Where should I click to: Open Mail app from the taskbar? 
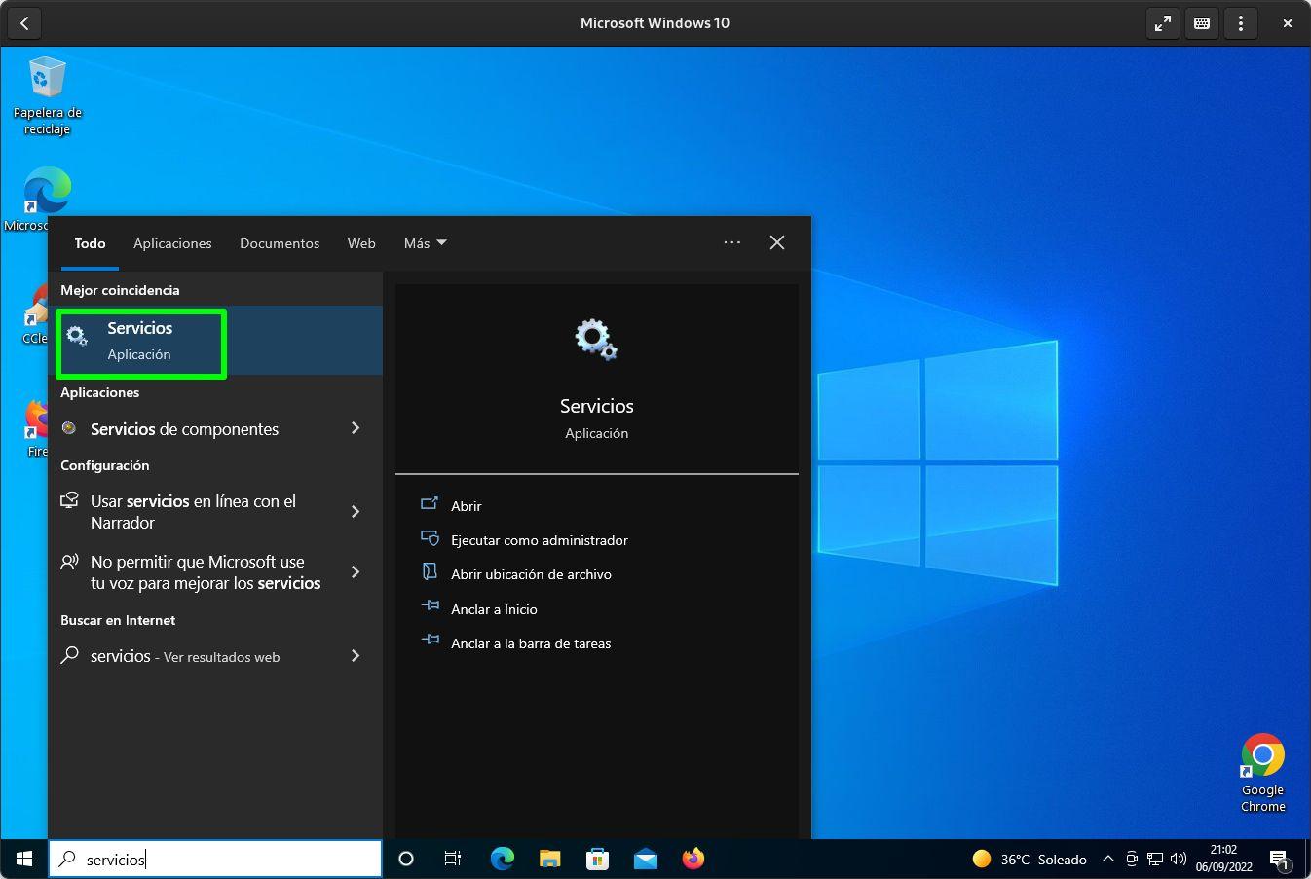click(x=645, y=859)
